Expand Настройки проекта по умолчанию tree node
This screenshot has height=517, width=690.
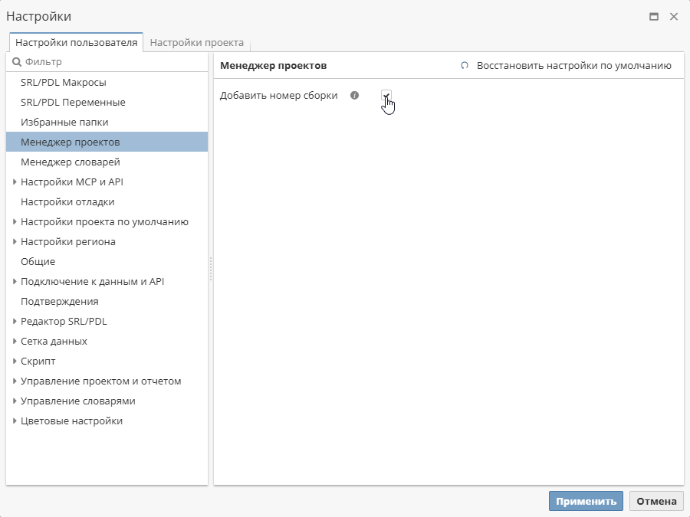click(x=15, y=222)
